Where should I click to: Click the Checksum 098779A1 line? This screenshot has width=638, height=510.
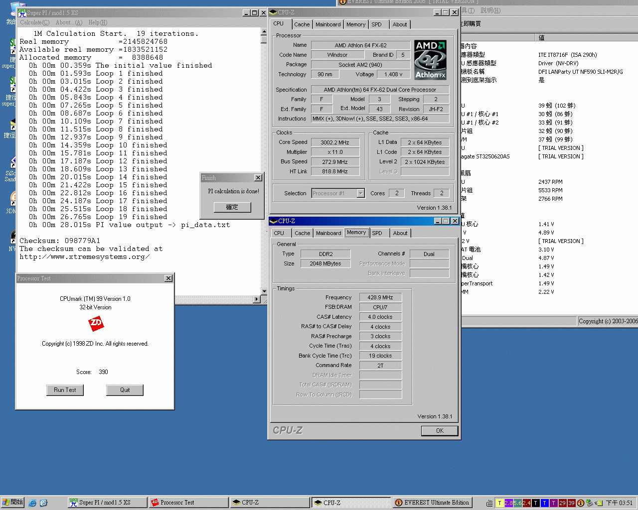click(x=60, y=241)
